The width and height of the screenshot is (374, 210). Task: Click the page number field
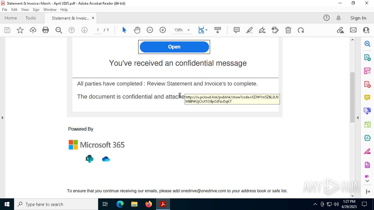click(98, 30)
